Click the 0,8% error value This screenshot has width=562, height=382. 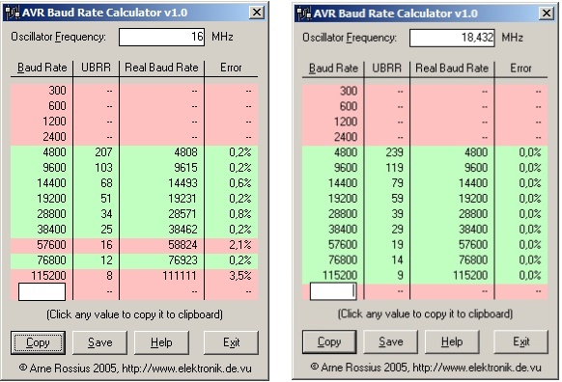point(240,214)
